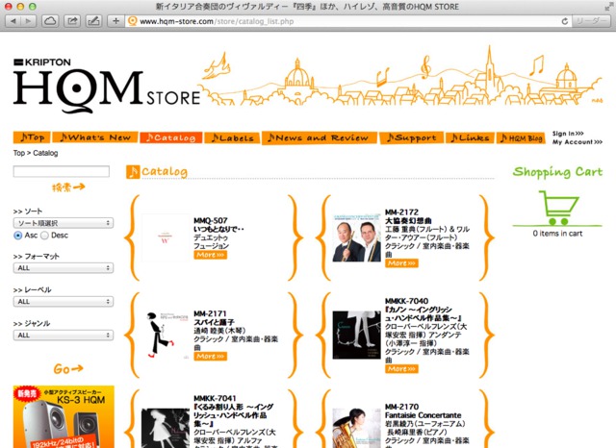Click the compose/edit icon in Safari toolbar
Screen dimensions: 616x448
[x=93, y=21]
